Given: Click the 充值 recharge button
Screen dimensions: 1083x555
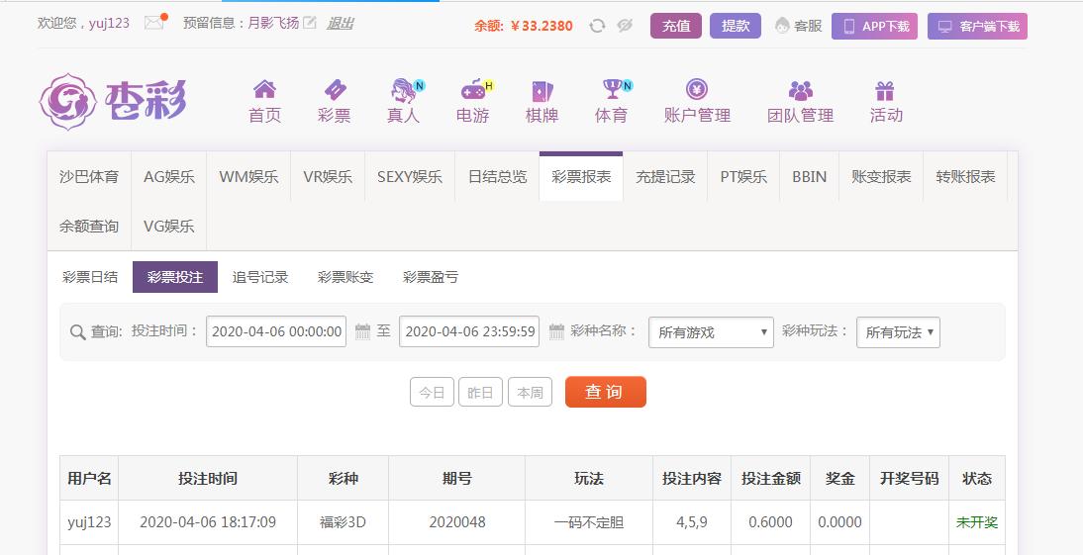Looking at the screenshot, I should click(x=676, y=27).
